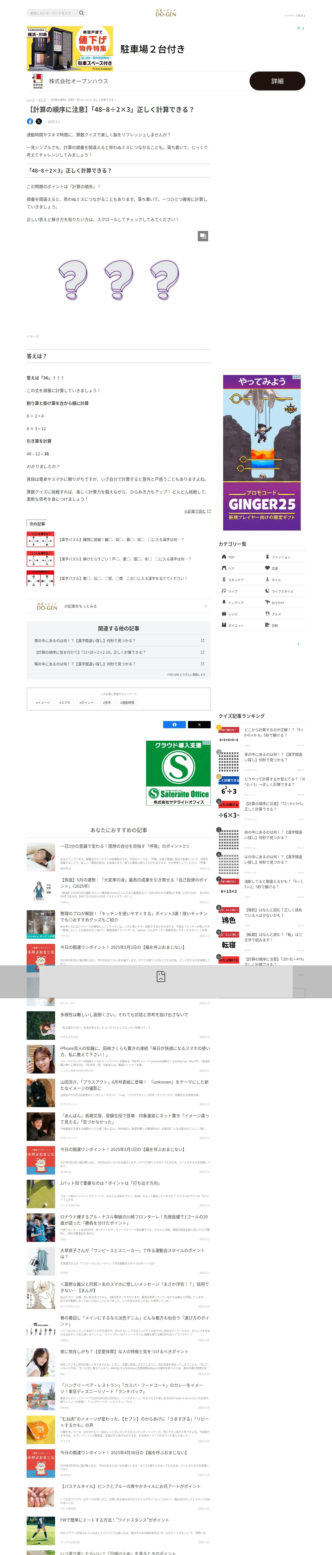This screenshot has height=1555, width=332.
Task: Open ライフスタイル category
Action: pyautogui.click(x=284, y=591)
